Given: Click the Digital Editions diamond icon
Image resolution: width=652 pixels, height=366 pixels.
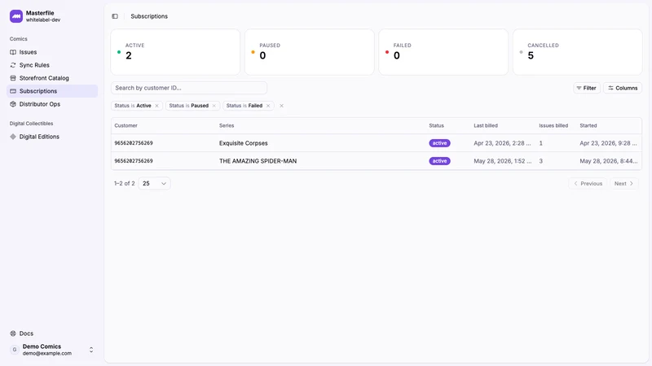Looking at the screenshot, I should point(13,137).
